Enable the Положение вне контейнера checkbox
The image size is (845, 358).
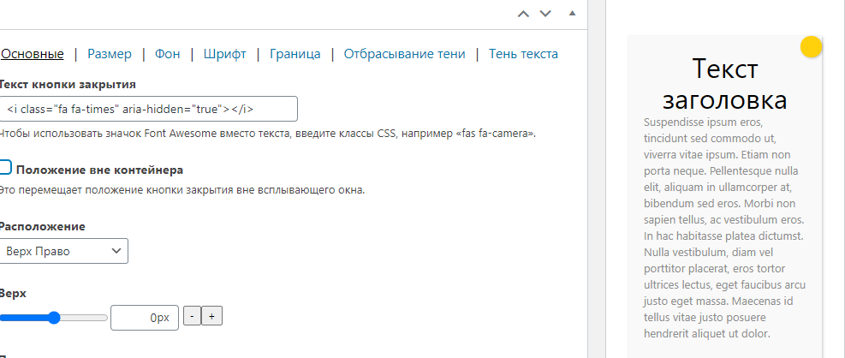[x=5, y=167]
